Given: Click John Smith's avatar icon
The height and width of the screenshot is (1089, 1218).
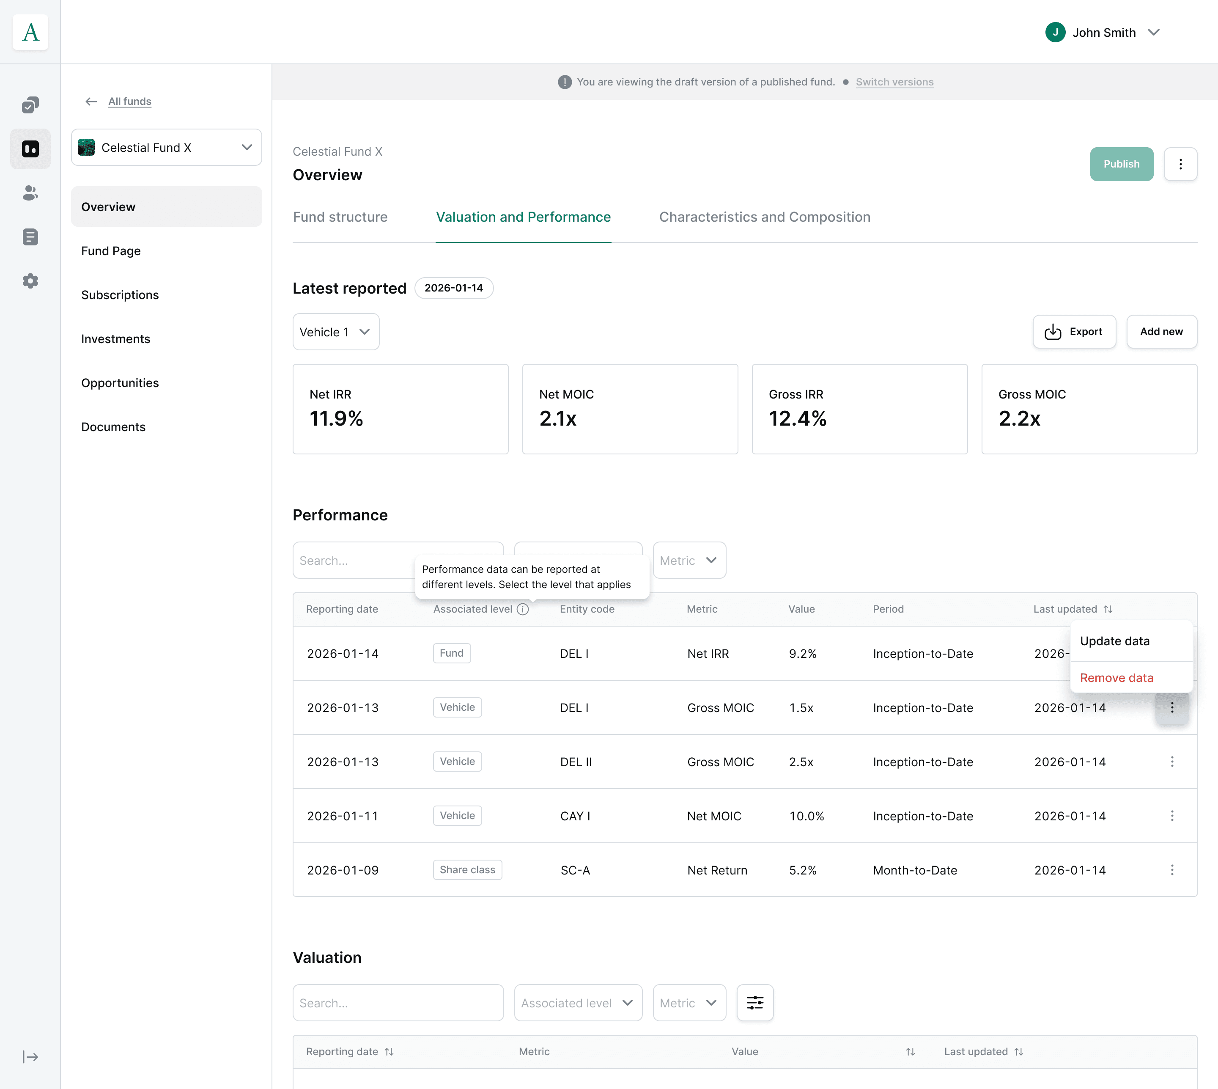Looking at the screenshot, I should pyautogui.click(x=1055, y=32).
